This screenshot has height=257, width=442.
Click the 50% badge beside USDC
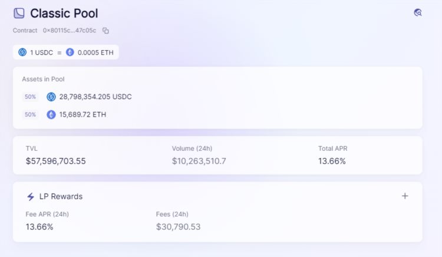pyautogui.click(x=31, y=97)
